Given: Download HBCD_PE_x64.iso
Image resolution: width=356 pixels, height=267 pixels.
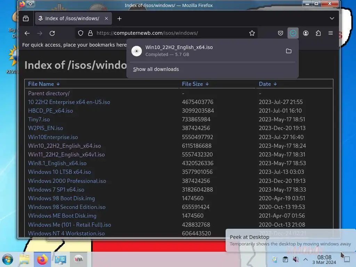Looking at the screenshot, I should (50, 111).
